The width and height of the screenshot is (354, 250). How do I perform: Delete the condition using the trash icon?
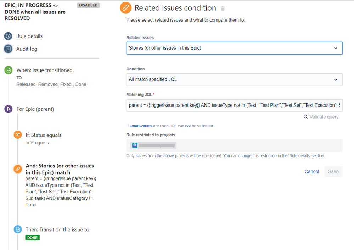click(x=223, y=8)
